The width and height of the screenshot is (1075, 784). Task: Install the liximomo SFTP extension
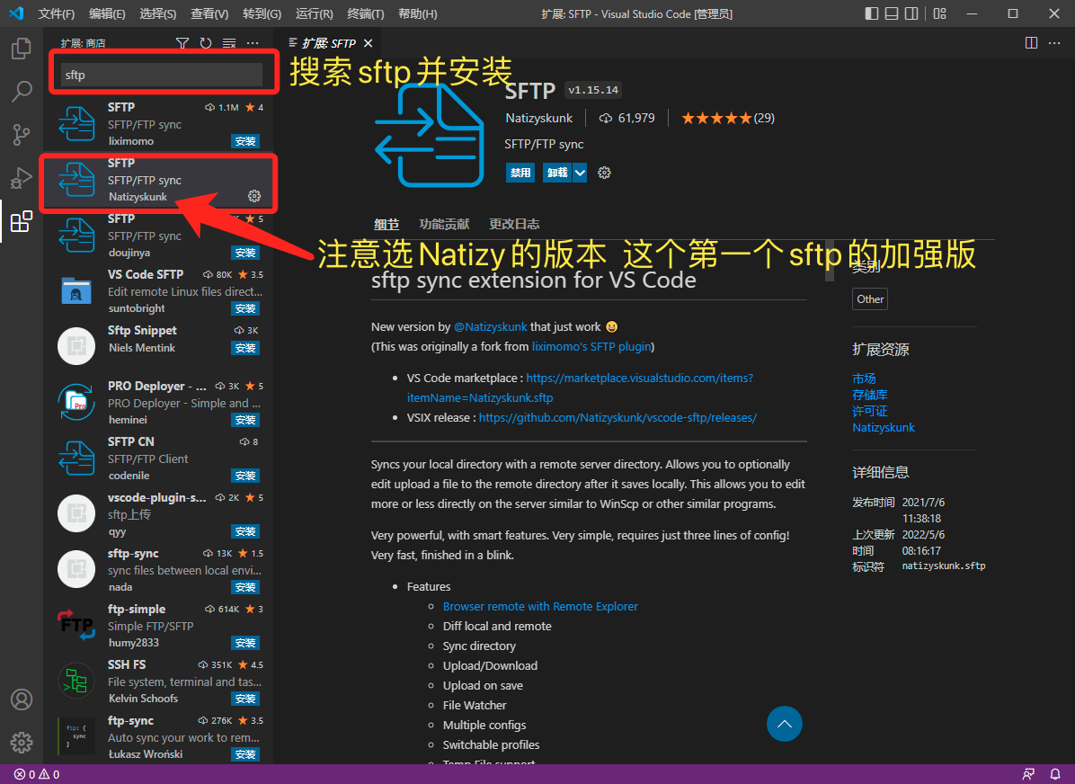tap(245, 141)
